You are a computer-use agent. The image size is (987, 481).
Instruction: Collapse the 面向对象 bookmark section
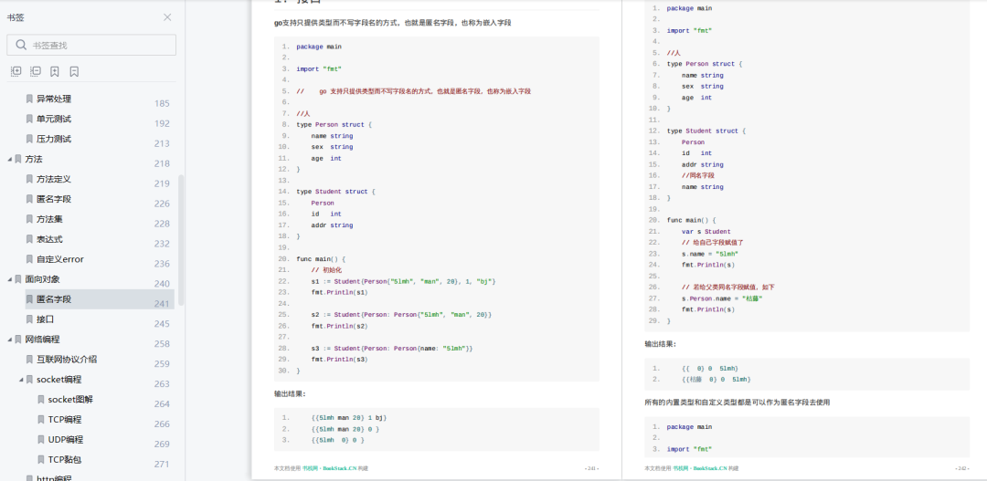tap(9, 279)
